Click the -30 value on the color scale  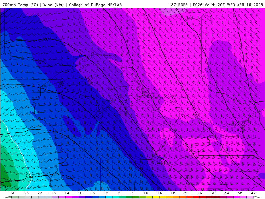(x=12, y=193)
